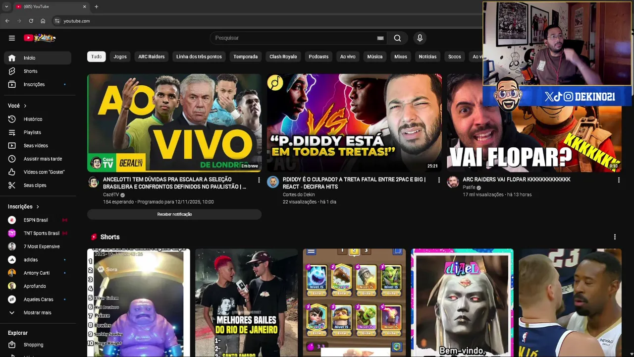Screen dimensions: 634x357
Task: Open the AO VIVO Ancelotti thumbnail
Action: 174,123
